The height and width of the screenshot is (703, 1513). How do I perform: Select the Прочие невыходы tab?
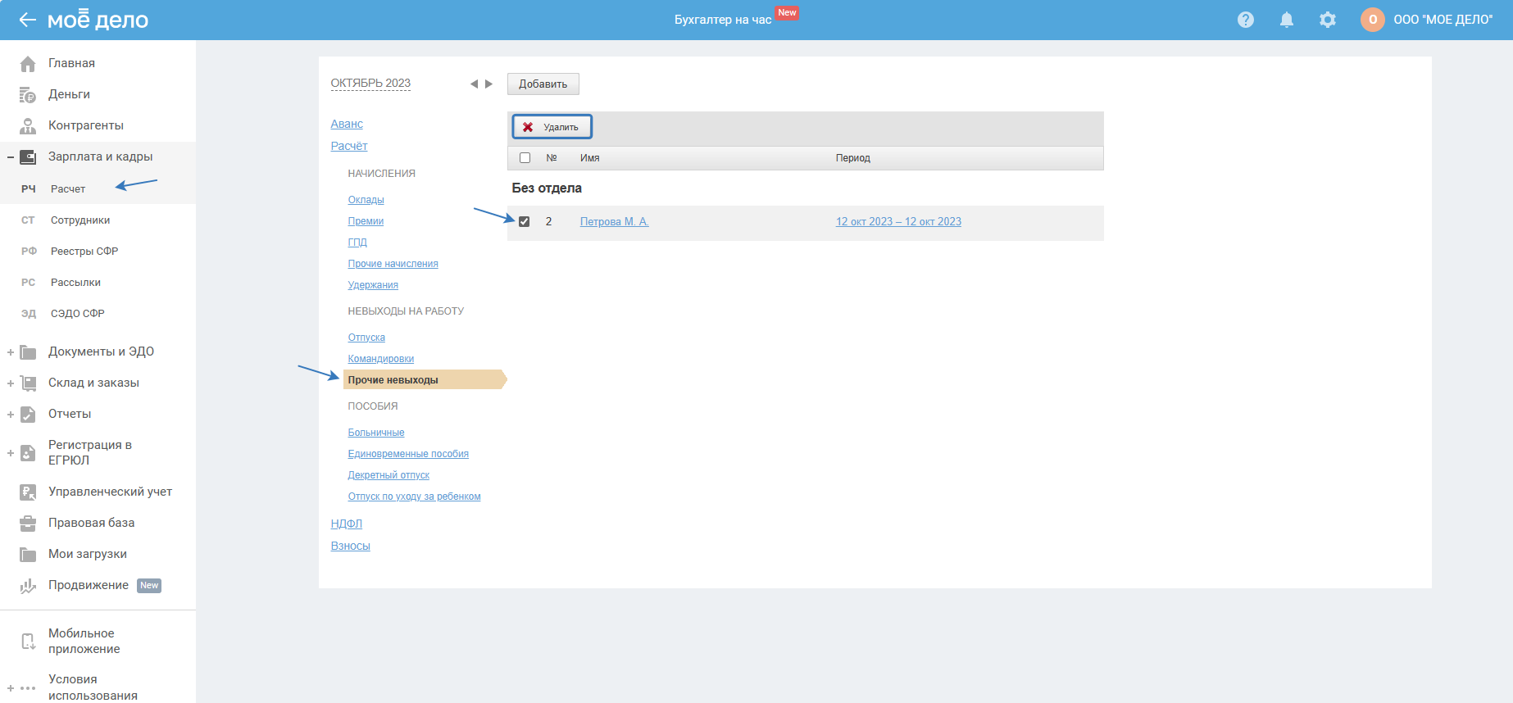click(425, 379)
